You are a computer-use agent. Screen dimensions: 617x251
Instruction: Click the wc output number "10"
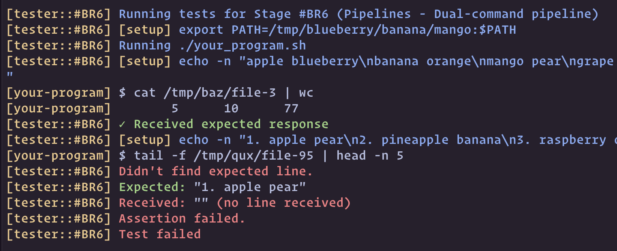coord(231,108)
